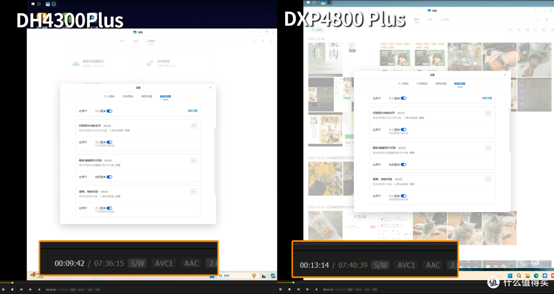Open the 场景、物体识别 more menu in DXP4800 Plus
The image size is (554, 294).
[x=488, y=179]
